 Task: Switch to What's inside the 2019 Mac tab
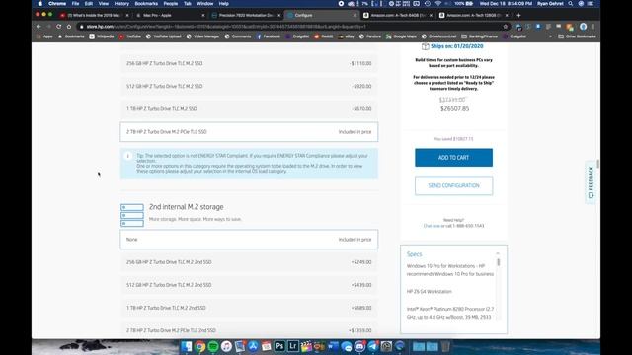point(94,15)
